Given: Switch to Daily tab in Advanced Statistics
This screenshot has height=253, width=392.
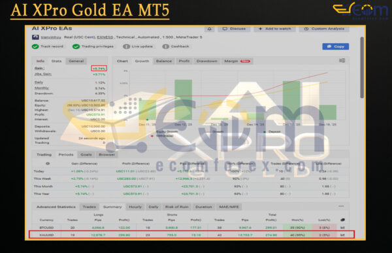Looking at the screenshot, I should tap(154, 207).
